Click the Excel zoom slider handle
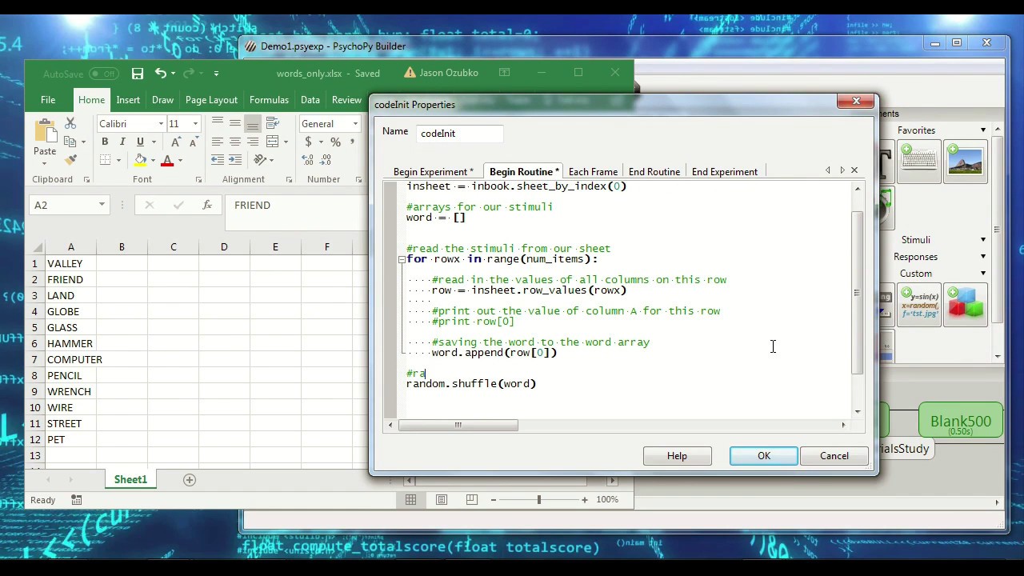This screenshot has width=1024, height=576. coord(538,500)
